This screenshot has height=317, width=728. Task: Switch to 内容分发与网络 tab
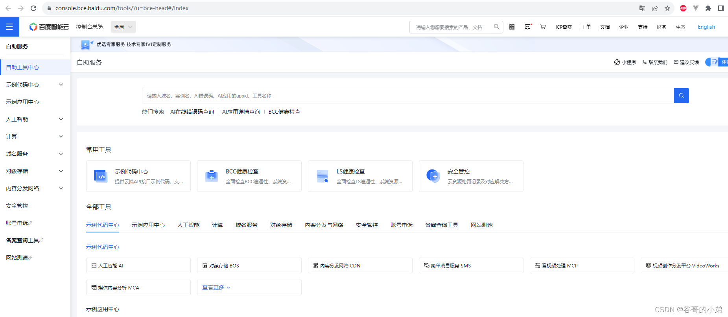point(324,225)
